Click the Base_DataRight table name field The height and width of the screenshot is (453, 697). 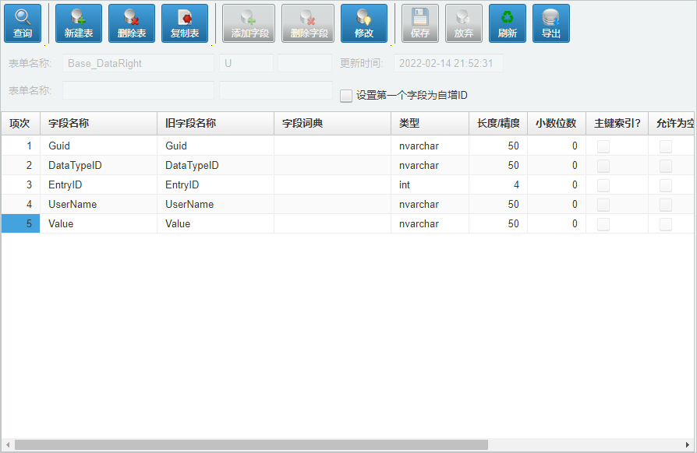[x=138, y=64]
